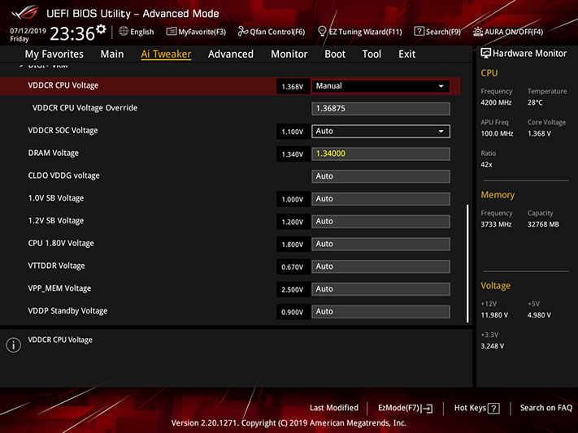Open the Monitor tab

tap(289, 54)
